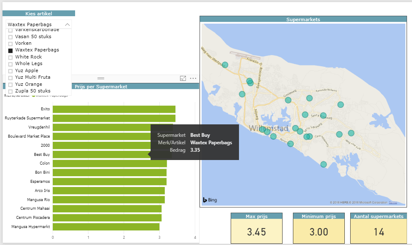Check the Yuz Apple checkbox

click(x=10, y=71)
